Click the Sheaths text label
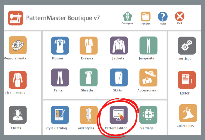The height and width of the screenshot is (140, 205). [87, 90]
